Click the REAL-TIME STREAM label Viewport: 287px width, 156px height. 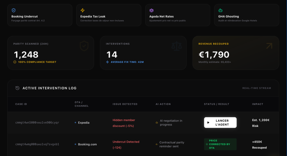coord(257,88)
